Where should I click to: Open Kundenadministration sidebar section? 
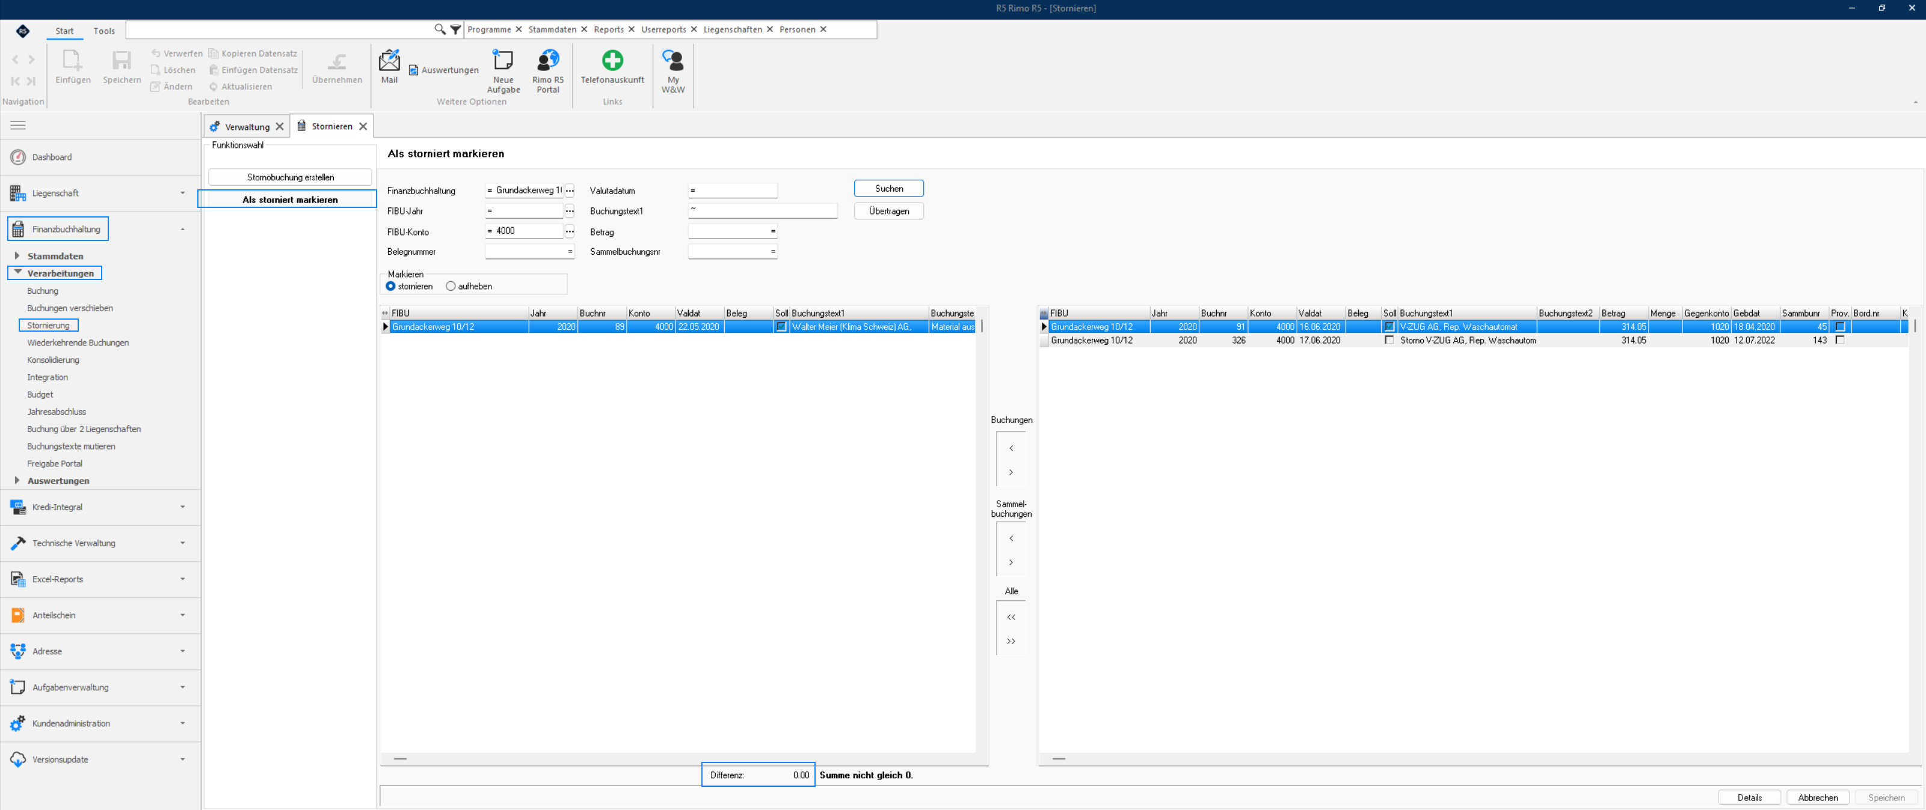pos(100,723)
